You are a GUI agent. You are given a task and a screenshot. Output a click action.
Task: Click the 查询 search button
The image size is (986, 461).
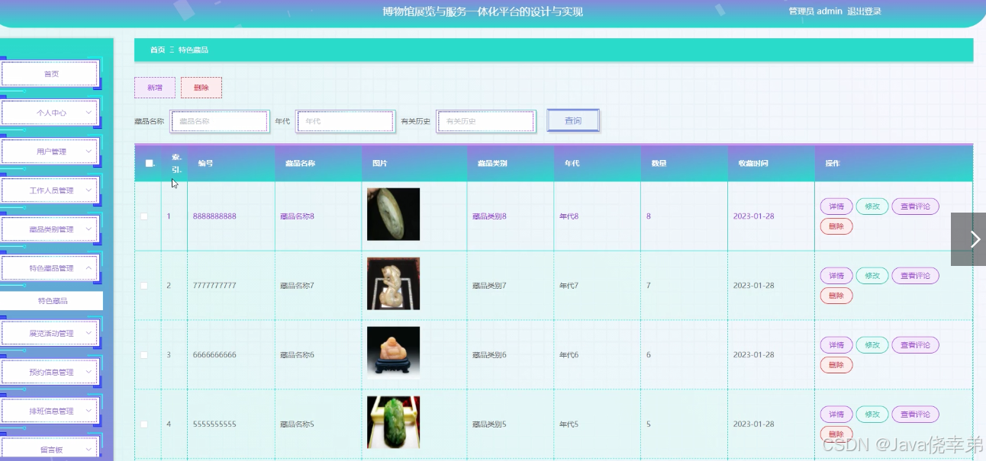pos(573,121)
